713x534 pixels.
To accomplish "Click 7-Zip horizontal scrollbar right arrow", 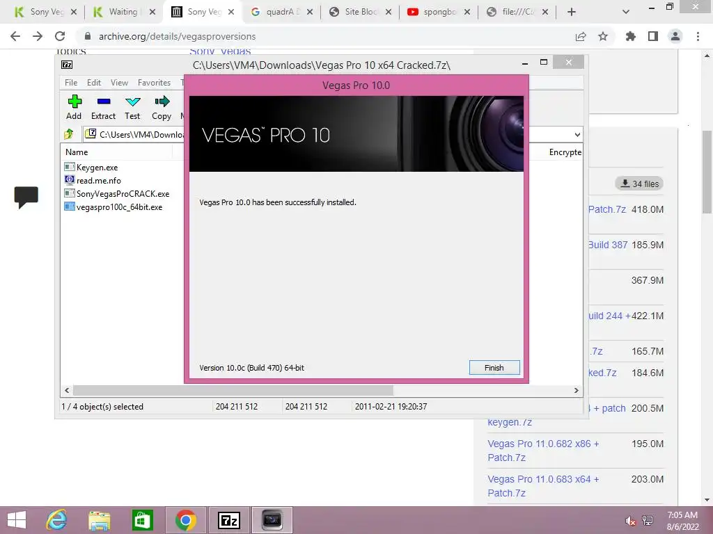I will (x=577, y=390).
